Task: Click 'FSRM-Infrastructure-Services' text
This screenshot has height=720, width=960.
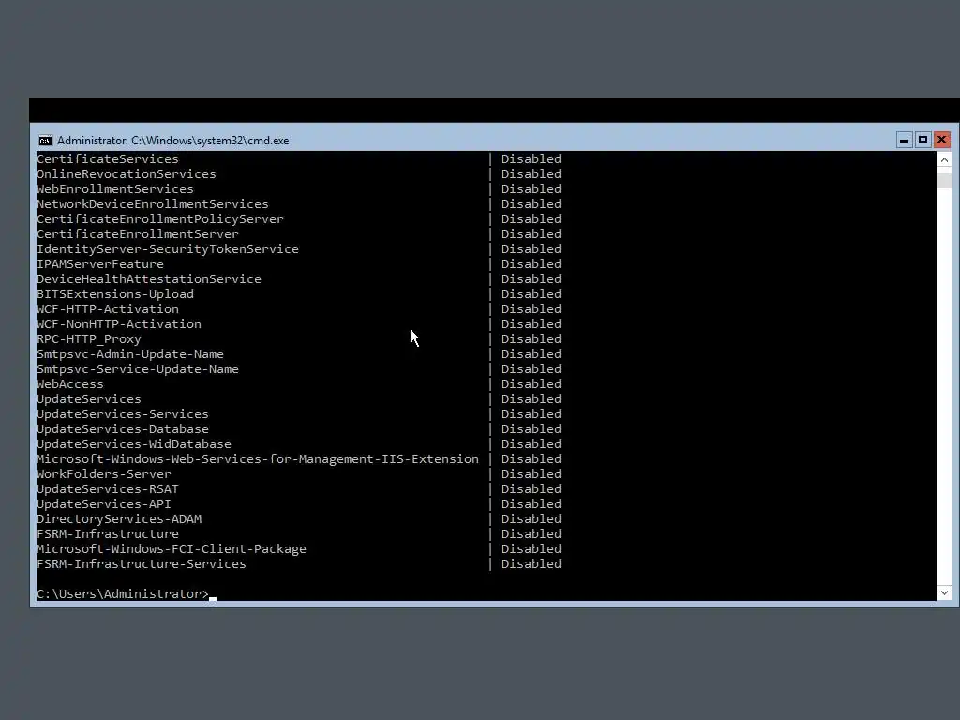Action: click(142, 563)
